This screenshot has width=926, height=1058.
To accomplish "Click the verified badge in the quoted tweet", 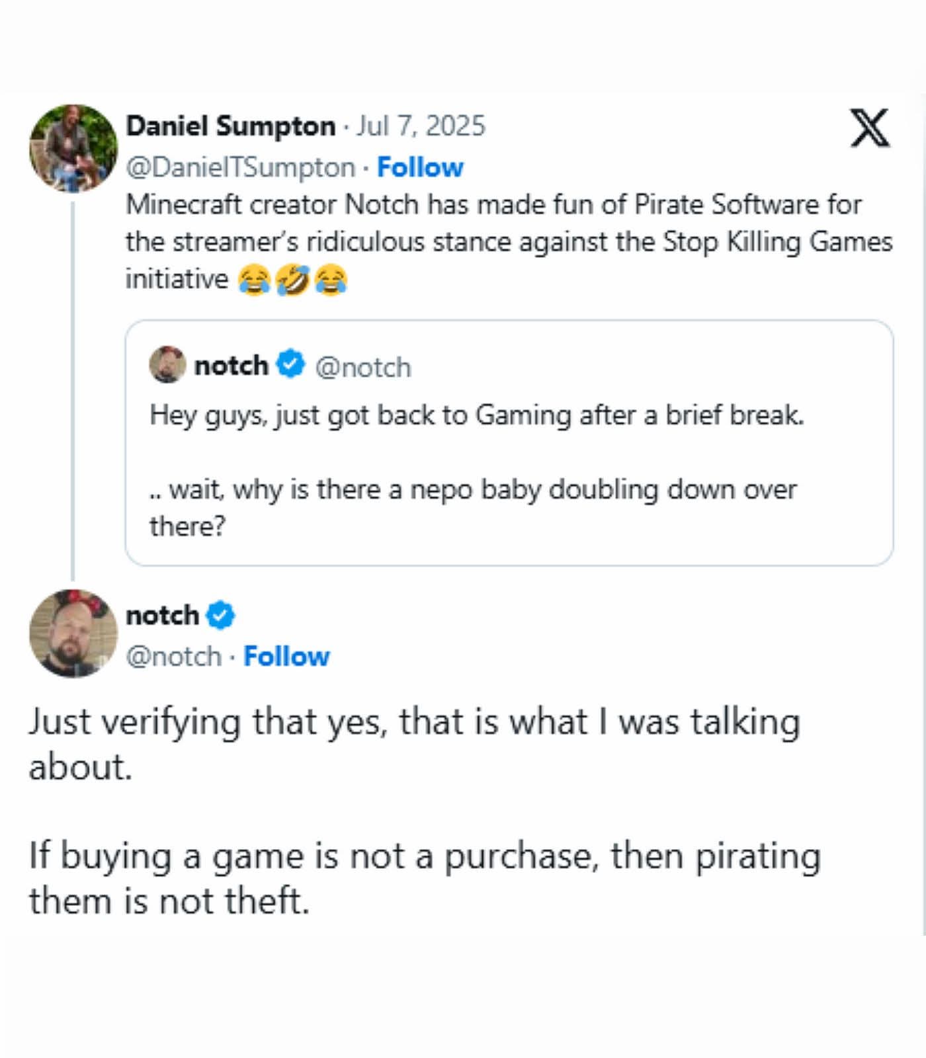I will pos(290,364).
